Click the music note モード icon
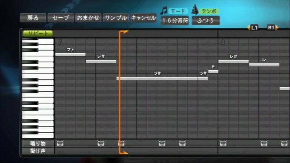This screenshot has width=290, height=163. [x=164, y=11]
